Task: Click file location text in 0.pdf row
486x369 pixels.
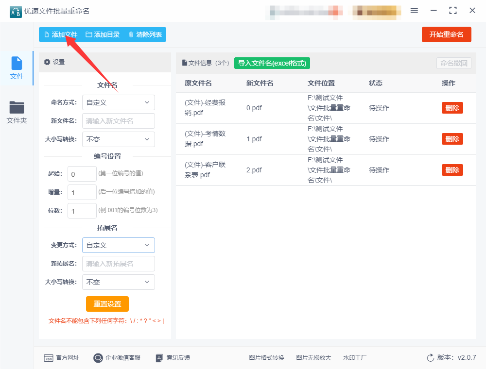Action: pyautogui.click(x=329, y=108)
